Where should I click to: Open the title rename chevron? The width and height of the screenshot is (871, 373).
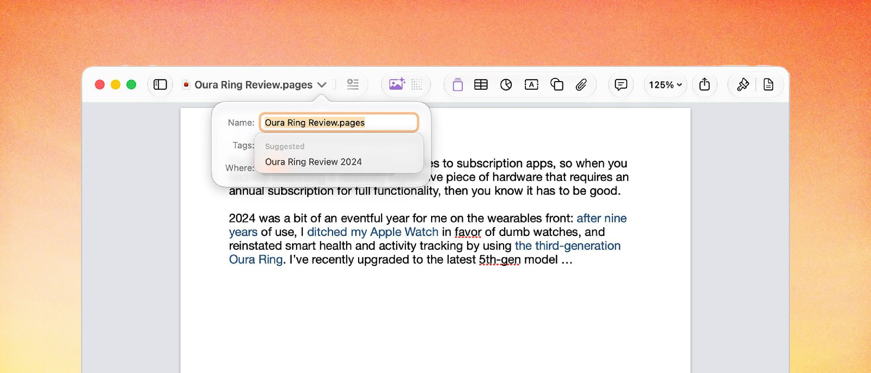click(322, 85)
